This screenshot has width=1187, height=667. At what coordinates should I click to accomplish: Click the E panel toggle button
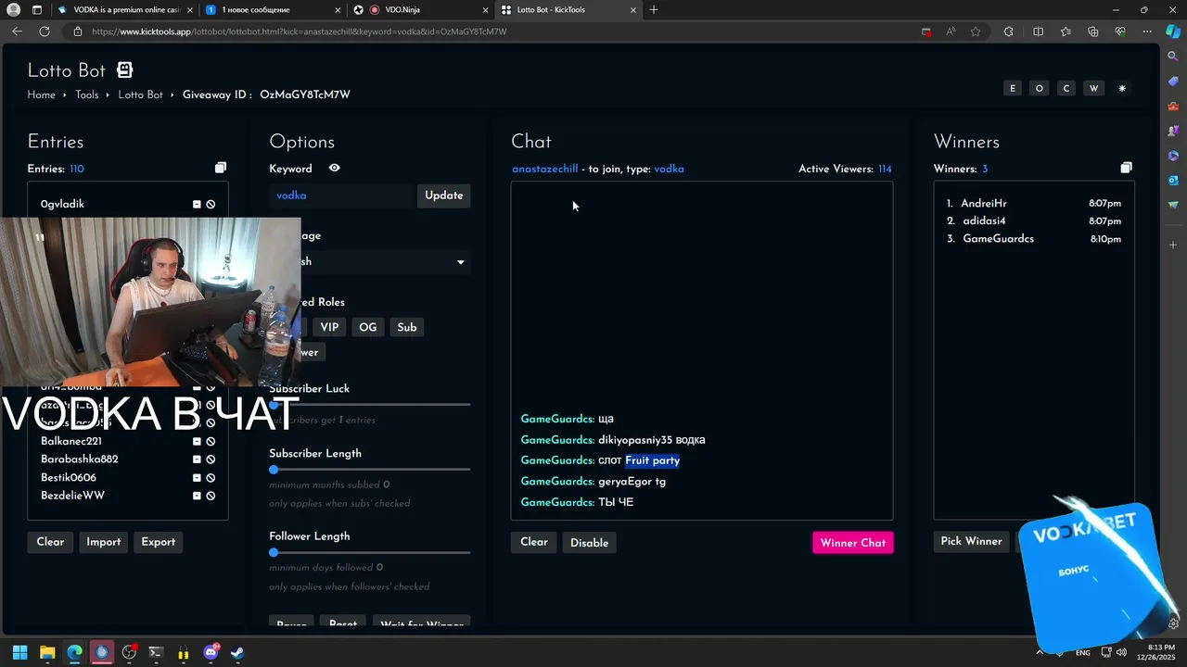click(x=1013, y=88)
